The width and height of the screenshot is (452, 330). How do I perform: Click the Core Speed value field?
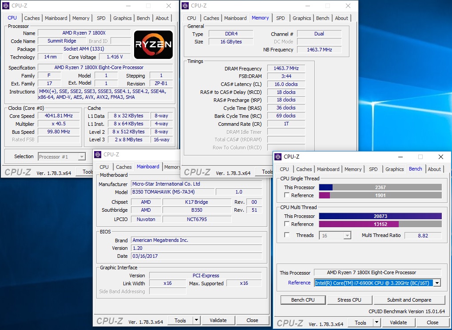[x=59, y=116]
